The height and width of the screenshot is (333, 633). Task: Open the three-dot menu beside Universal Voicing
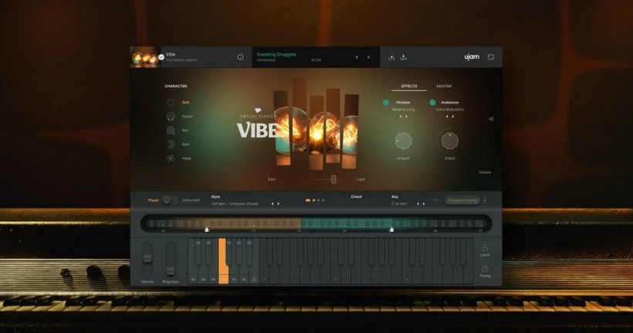[x=485, y=200]
